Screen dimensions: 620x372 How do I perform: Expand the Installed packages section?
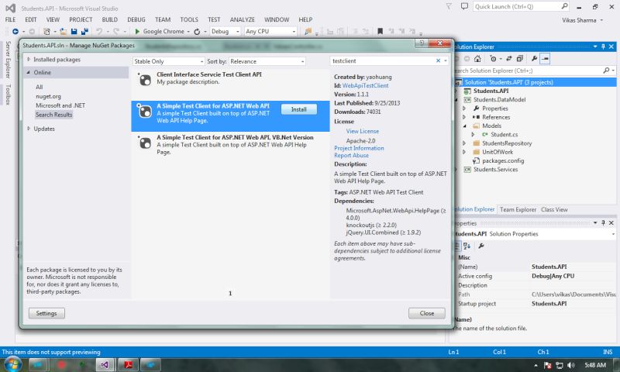pyautogui.click(x=29, y=60)
